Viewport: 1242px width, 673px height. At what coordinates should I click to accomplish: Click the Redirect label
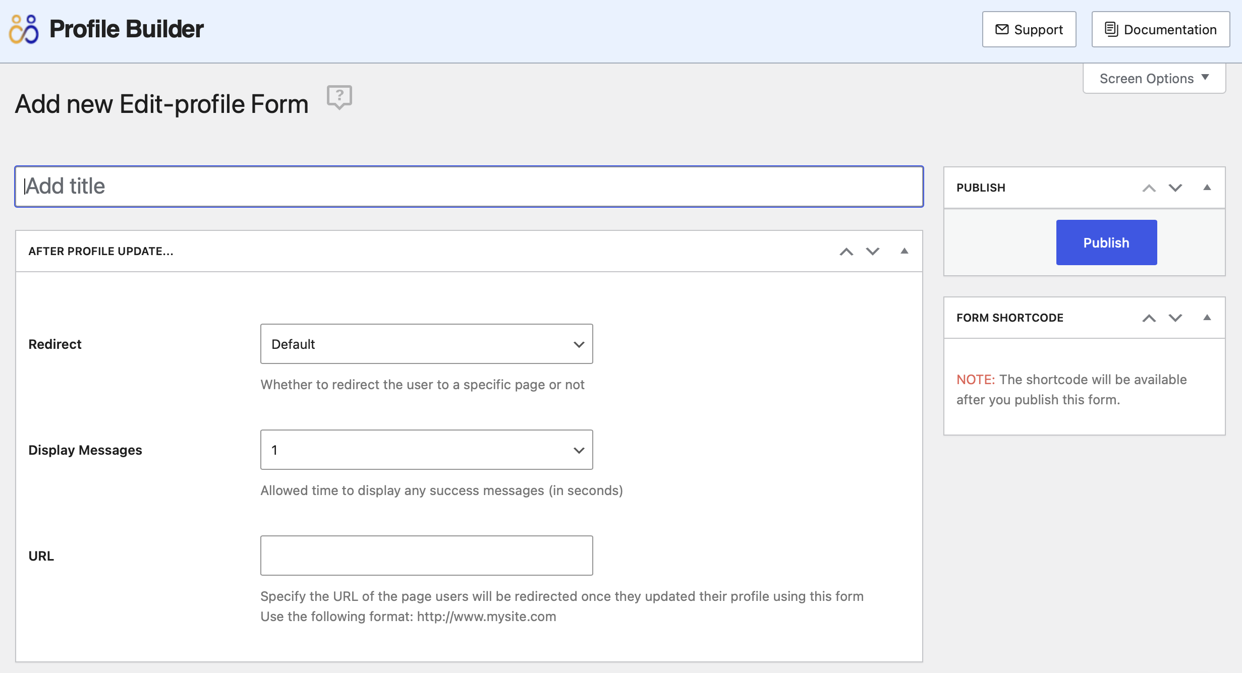click(55, 344)
